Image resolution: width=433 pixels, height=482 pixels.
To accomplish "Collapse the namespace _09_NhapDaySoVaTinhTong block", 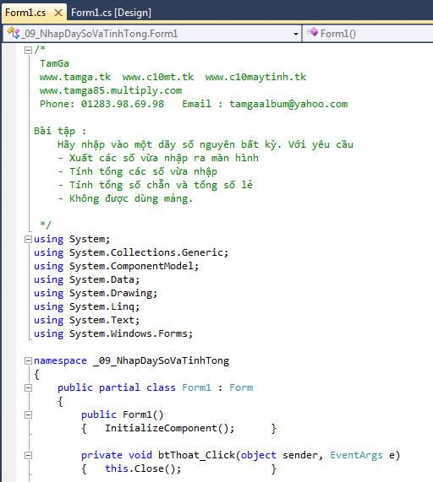I will (x=28, y=360).
